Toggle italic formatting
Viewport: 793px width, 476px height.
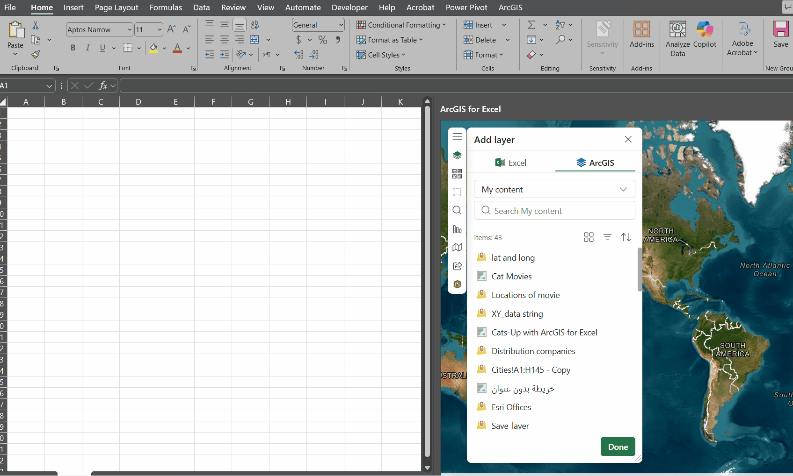pos(87,48)
